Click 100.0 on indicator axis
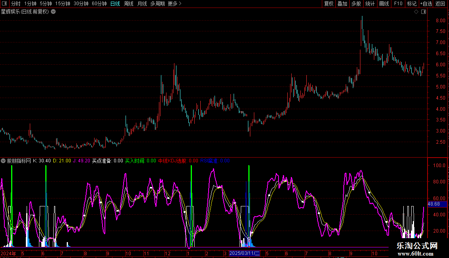Screen dimensions: 449x258 pyautogui.click(x=439, y=166)
